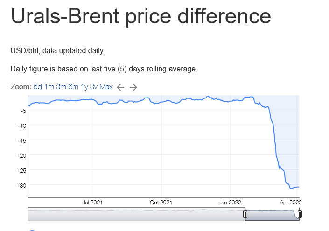Zoom chart to 3y range
The width and height of the screenshot is (329, 231).
tap(94, 87)
